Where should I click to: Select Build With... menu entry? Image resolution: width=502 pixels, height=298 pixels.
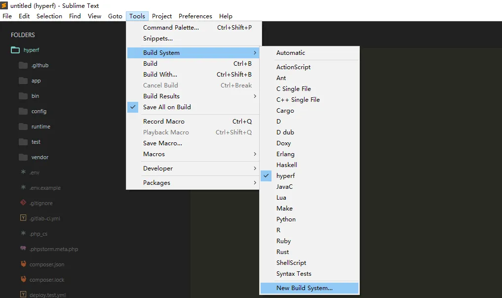(x=193, y=74)
